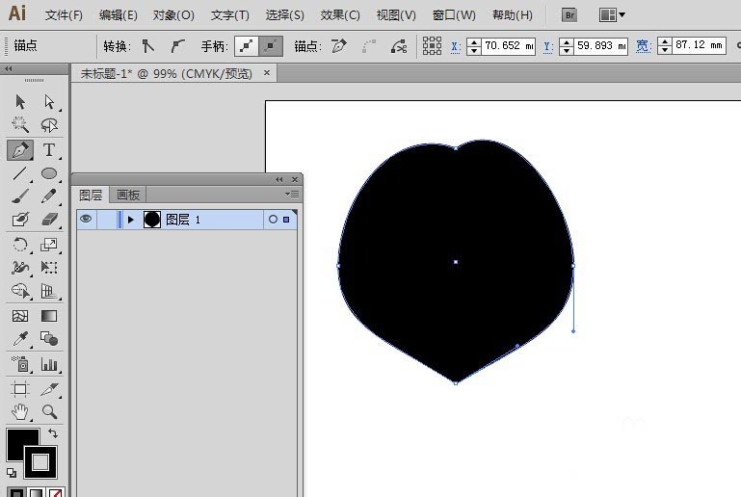Screen dimensions: 741x497
Task: Switch to the Zoom tool
Action: [49, 412]
